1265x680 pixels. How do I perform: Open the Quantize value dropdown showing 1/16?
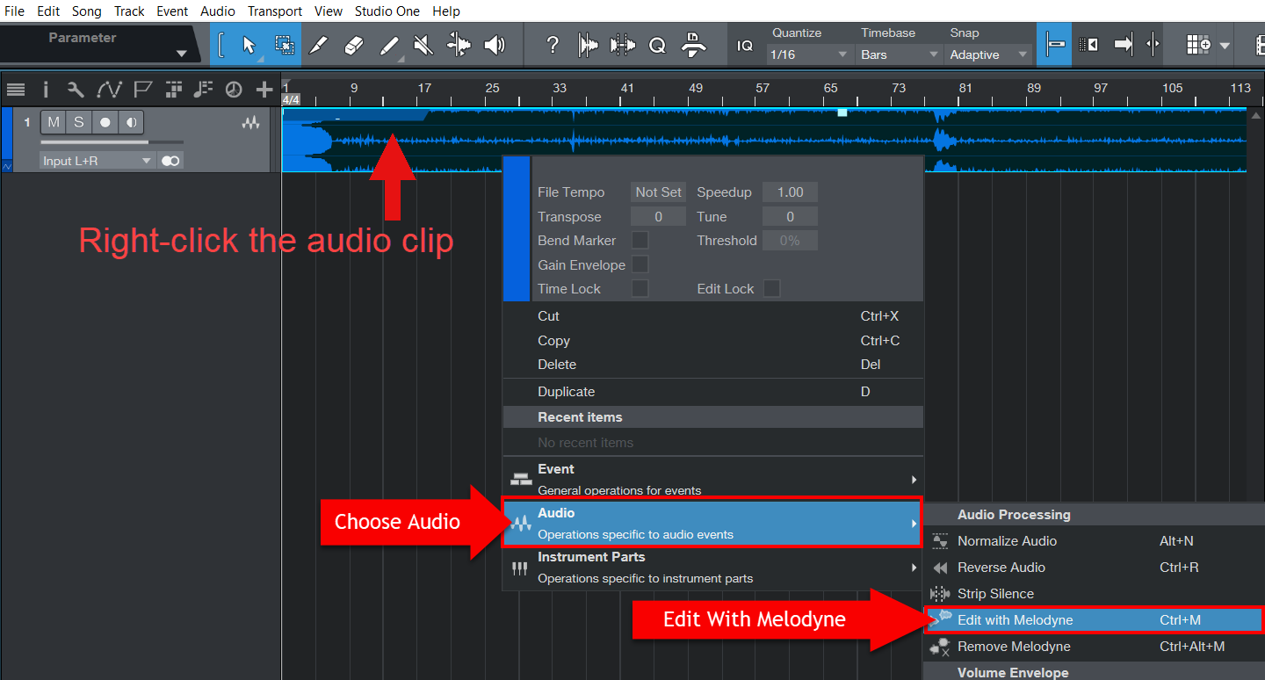pos(808,54)
